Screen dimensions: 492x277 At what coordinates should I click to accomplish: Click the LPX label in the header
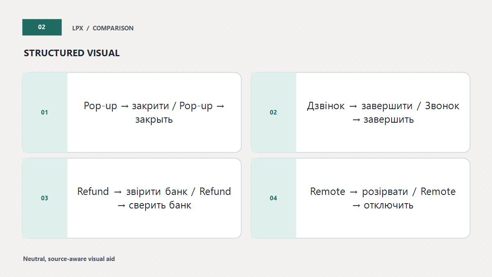[x=77, y=28]
